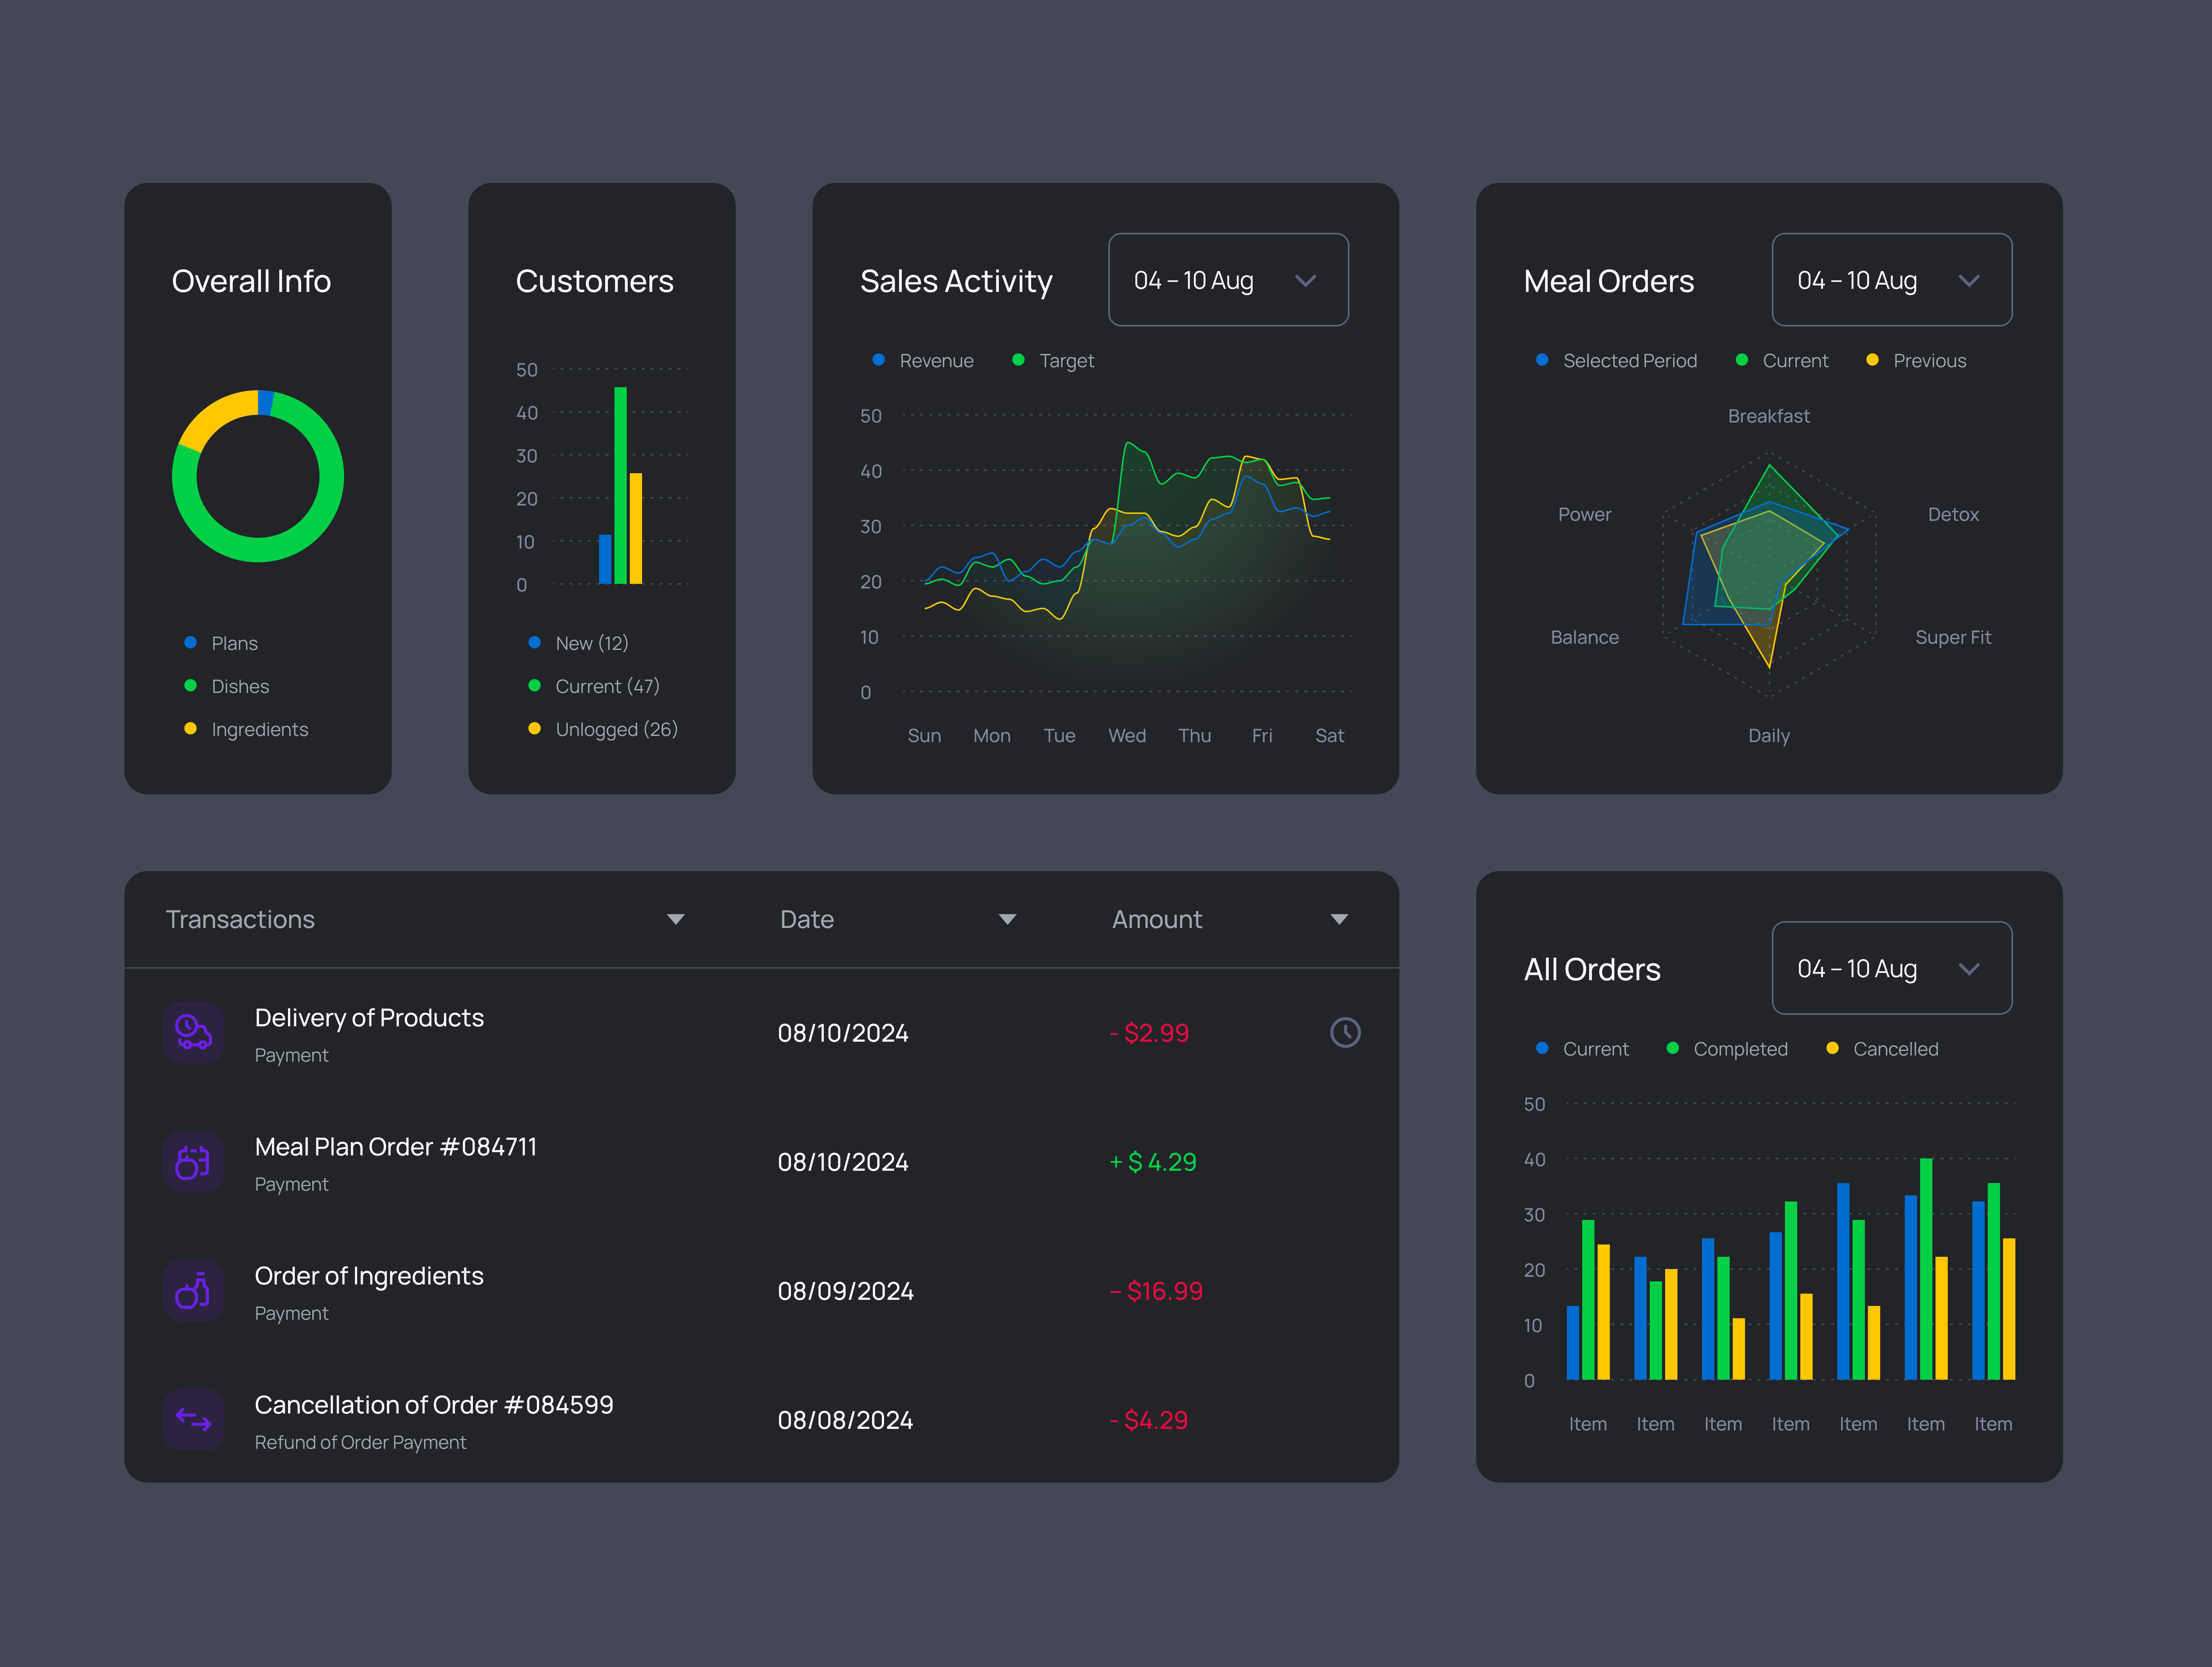Click the Meal Plan Order #084711 transaction title
The image size is (2212, 1667).
[x=395, y=1146]
